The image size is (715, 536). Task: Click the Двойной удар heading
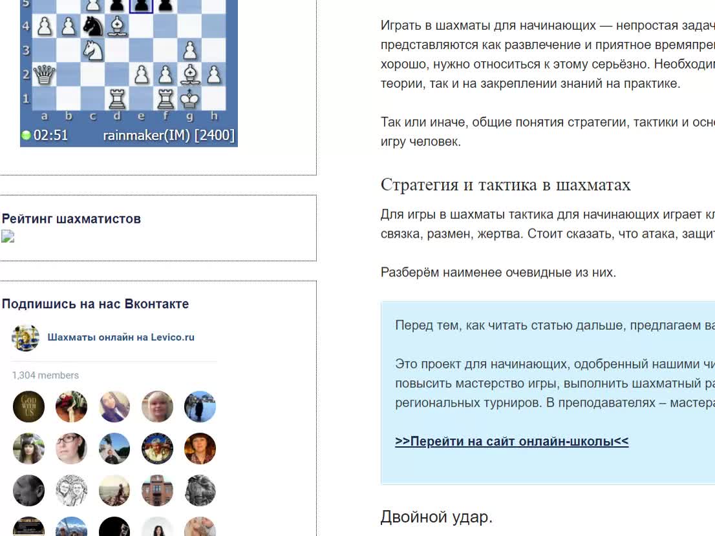[437, 517]
